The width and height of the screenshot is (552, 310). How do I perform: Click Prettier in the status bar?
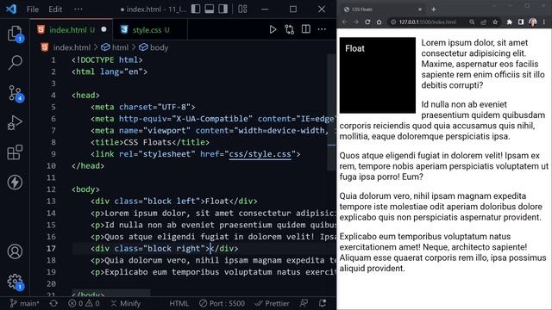pyautogui.click(x=273, y=303)
